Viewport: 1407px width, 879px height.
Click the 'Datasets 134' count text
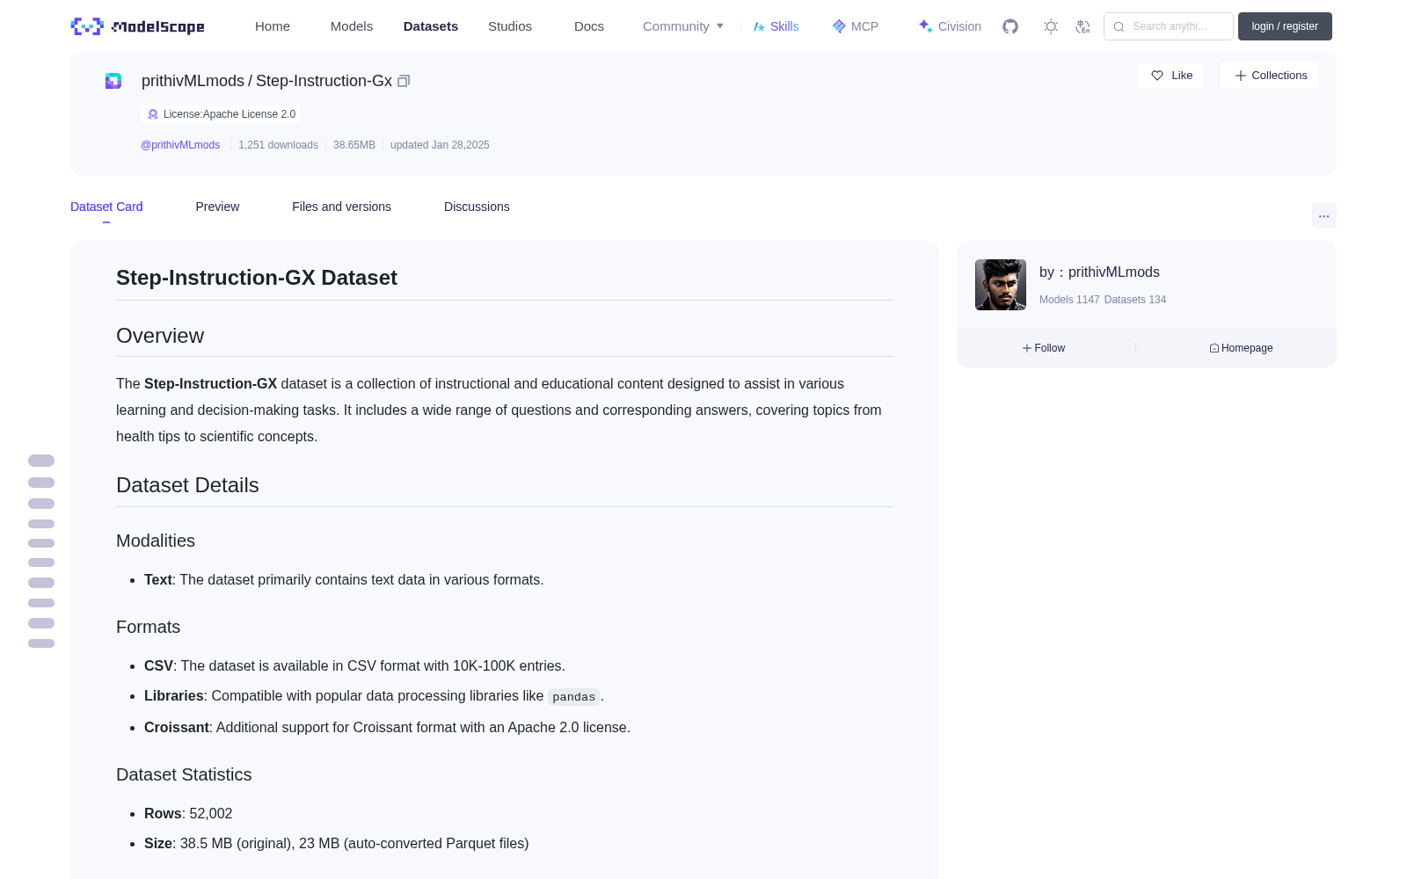point(1135,300)
